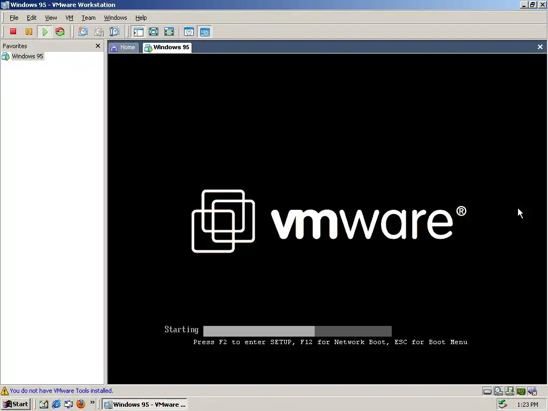
Task: Click the CD-ROM device status icon
Action: (498, 391)
